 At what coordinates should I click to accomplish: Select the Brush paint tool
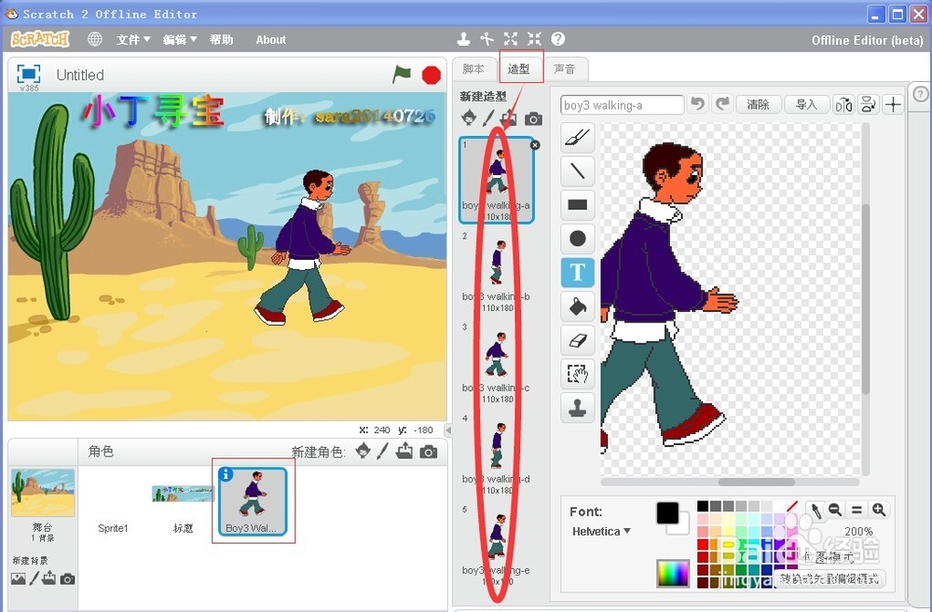[x=578, y=137]
